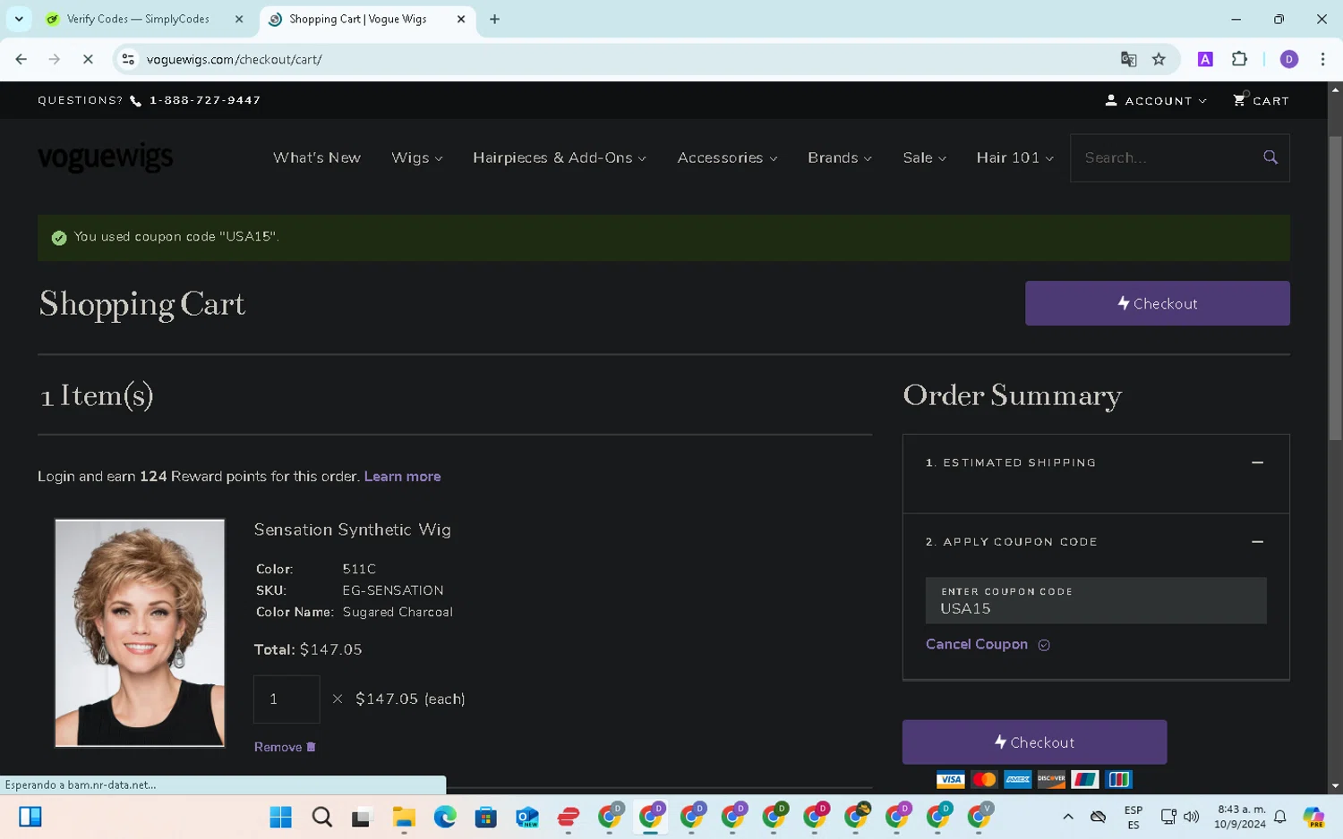Expand the Sale menu
The width and height of the screenshot is (1343, 839).
[x=924, y=157]
